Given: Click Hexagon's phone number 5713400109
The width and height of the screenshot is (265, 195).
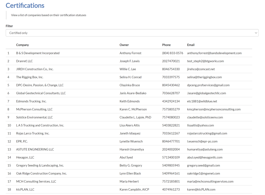Looking at the screenshot, I should click(171, 157).
